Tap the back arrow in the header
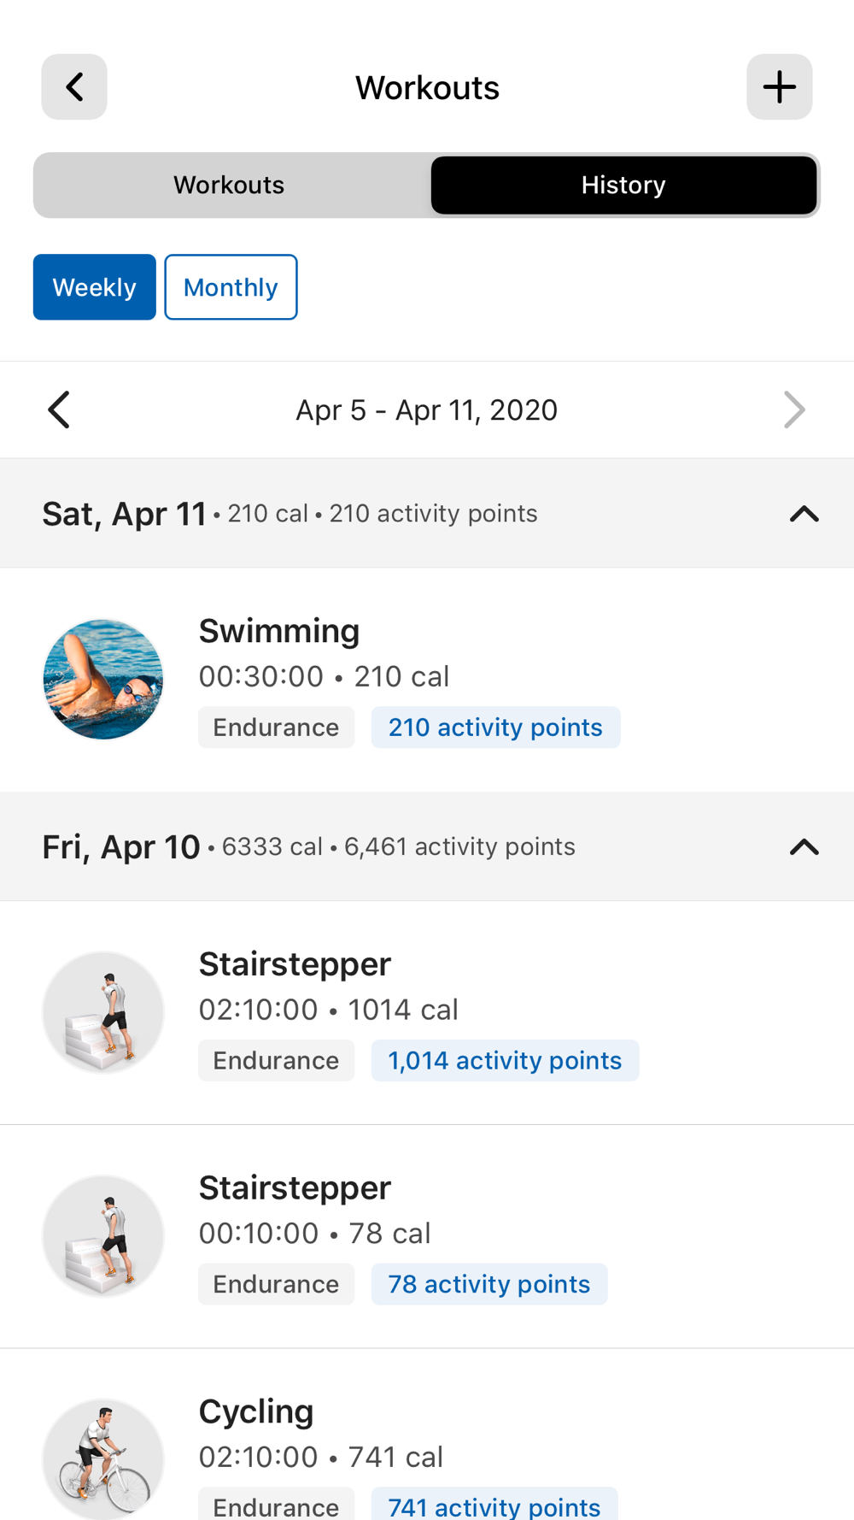This screenshot has height=1520, width=854. [x=74, y=87]
